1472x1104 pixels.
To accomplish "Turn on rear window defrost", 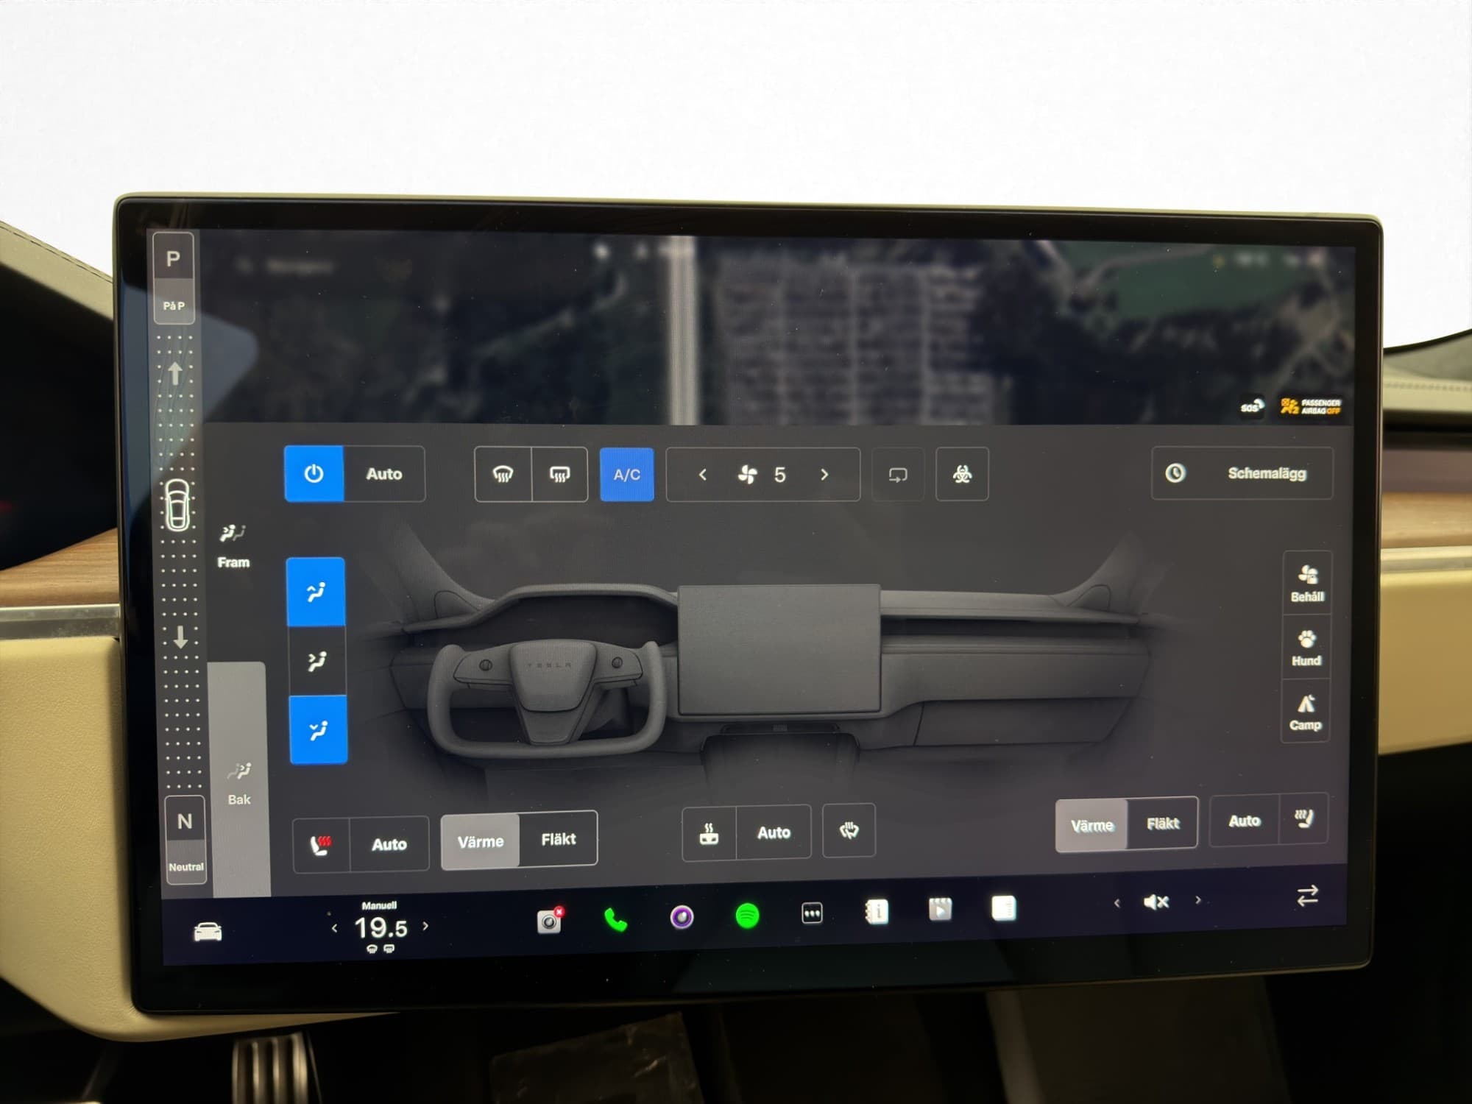I will [x=559, y=475].
